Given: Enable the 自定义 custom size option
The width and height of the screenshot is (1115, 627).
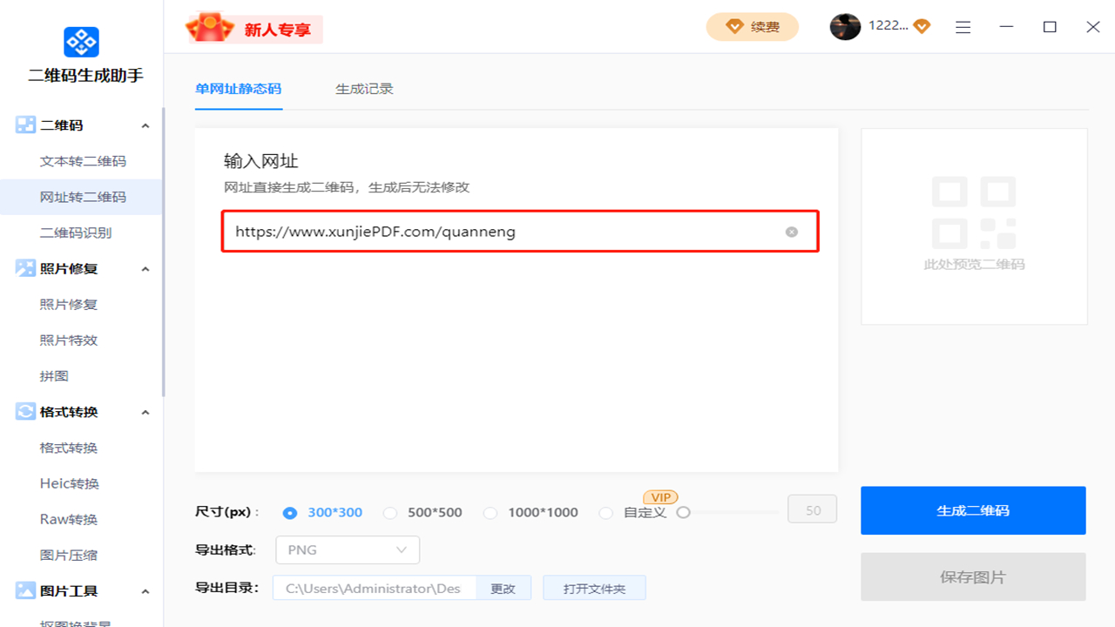Looking at the screenshot, I should coord(606,513).
